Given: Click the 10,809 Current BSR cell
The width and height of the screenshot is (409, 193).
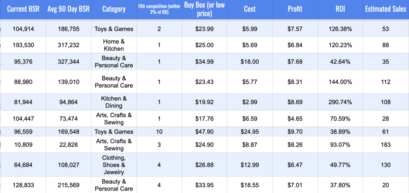Looking at the screenshot, I should [23, 145].
